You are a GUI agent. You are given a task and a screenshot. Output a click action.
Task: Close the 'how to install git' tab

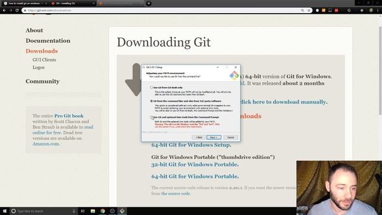pos(46,4)
